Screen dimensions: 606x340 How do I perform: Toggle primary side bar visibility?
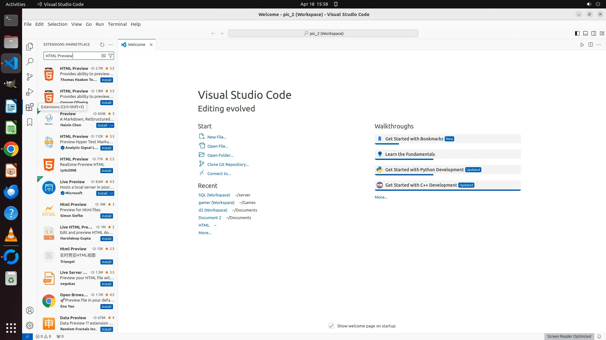tap(577, 33)
